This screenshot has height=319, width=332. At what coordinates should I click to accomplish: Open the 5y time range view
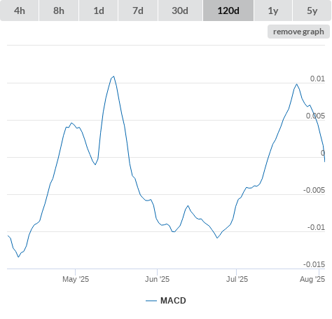(x=312, y=11)
